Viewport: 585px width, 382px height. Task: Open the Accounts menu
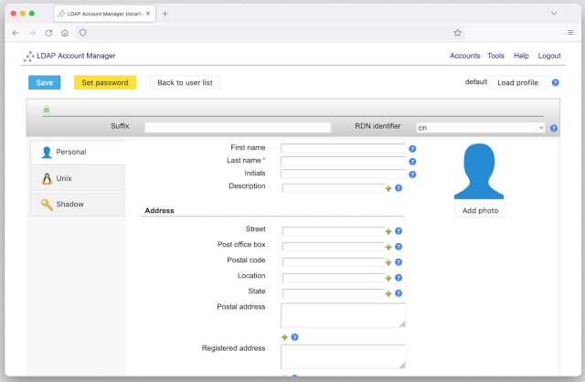tap(464, 56)
